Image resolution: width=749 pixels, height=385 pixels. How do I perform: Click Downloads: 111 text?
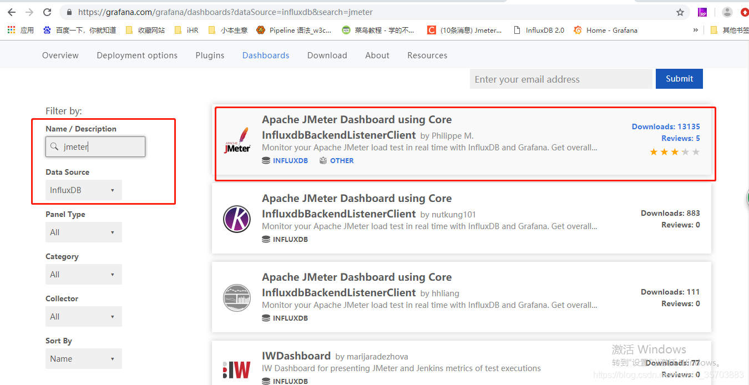coord(670,292)
